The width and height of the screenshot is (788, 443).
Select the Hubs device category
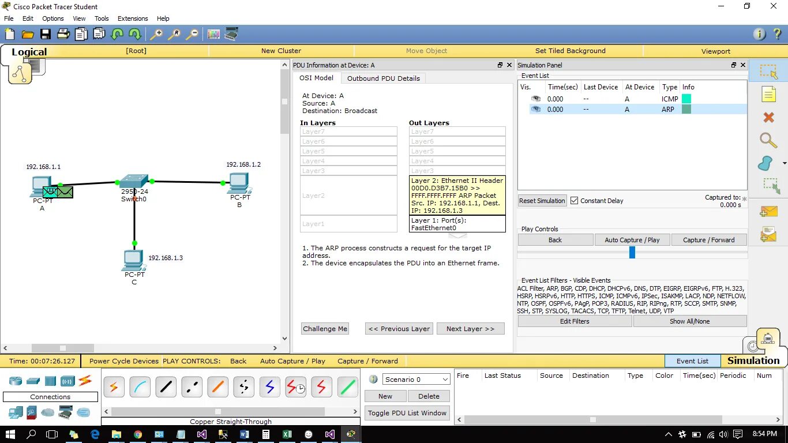click(51, 381)
